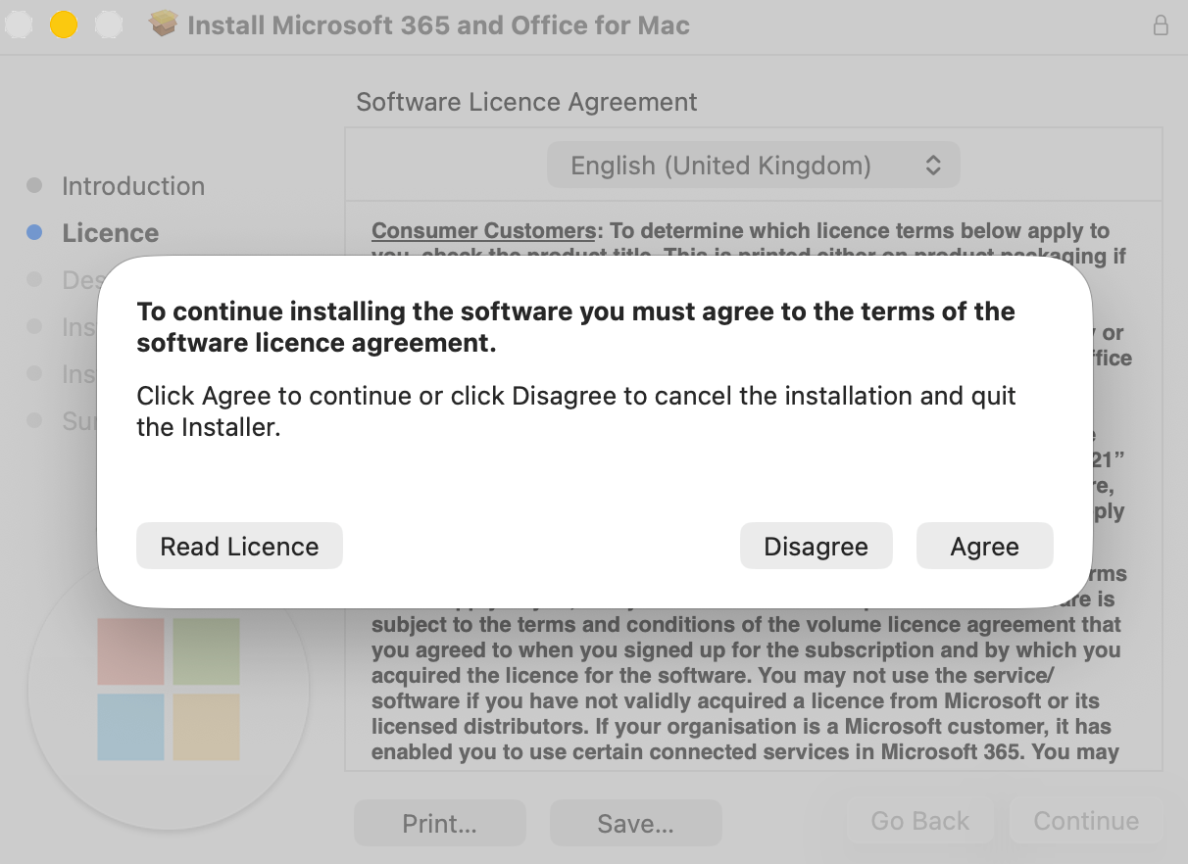Click the bold dialog heading about agreeing to terms

[x=575, y=327]
